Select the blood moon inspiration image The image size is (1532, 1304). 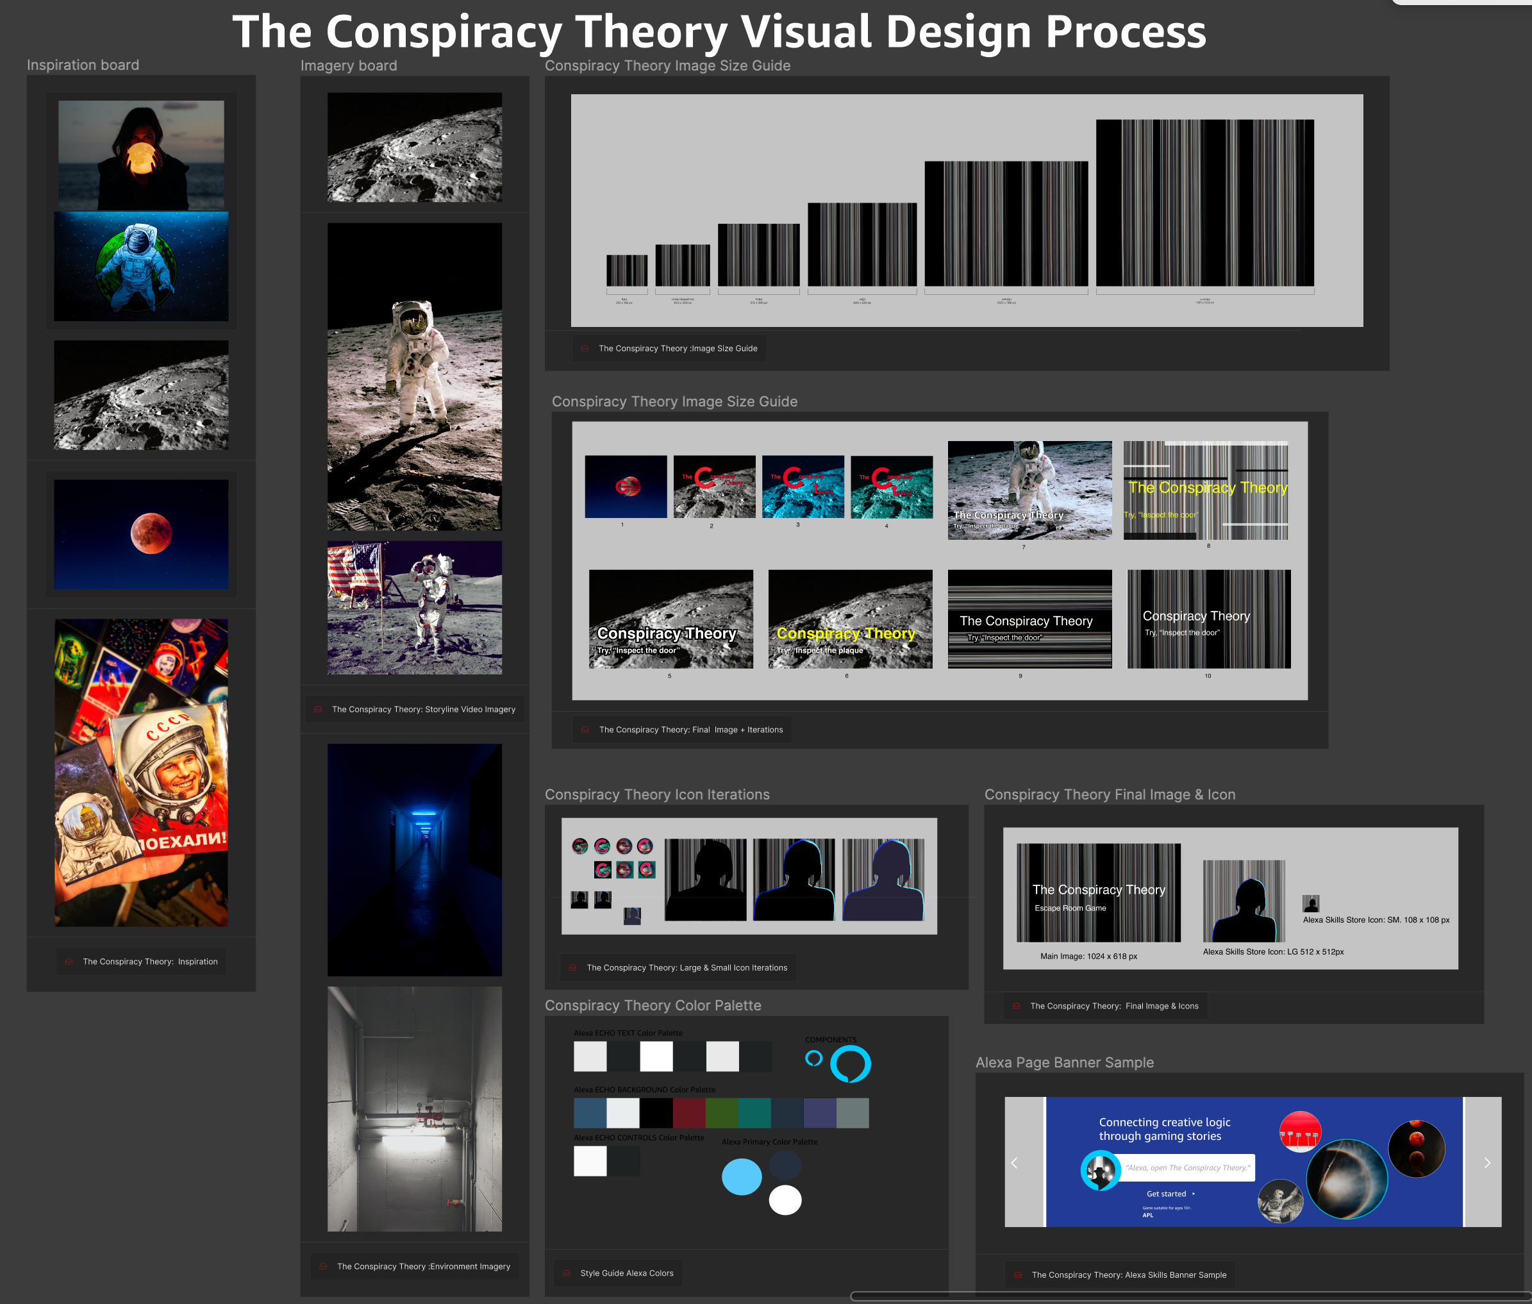[x=141, y=534]
